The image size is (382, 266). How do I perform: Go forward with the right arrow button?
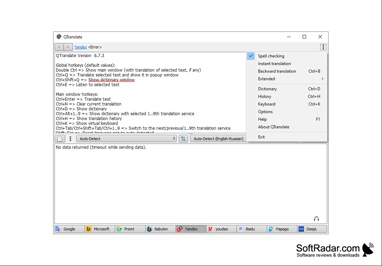68,47
